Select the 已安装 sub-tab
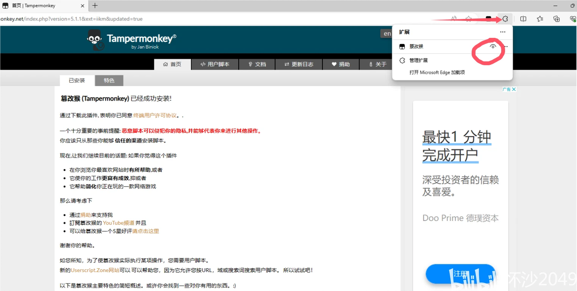Viewport: 577px width, 291px height. 77,80
